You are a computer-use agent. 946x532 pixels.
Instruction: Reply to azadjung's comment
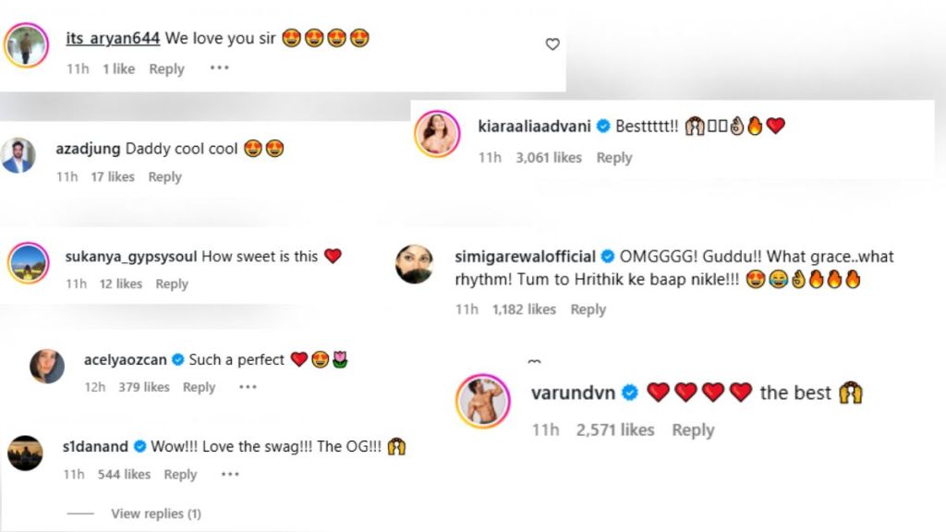(164, 176)
